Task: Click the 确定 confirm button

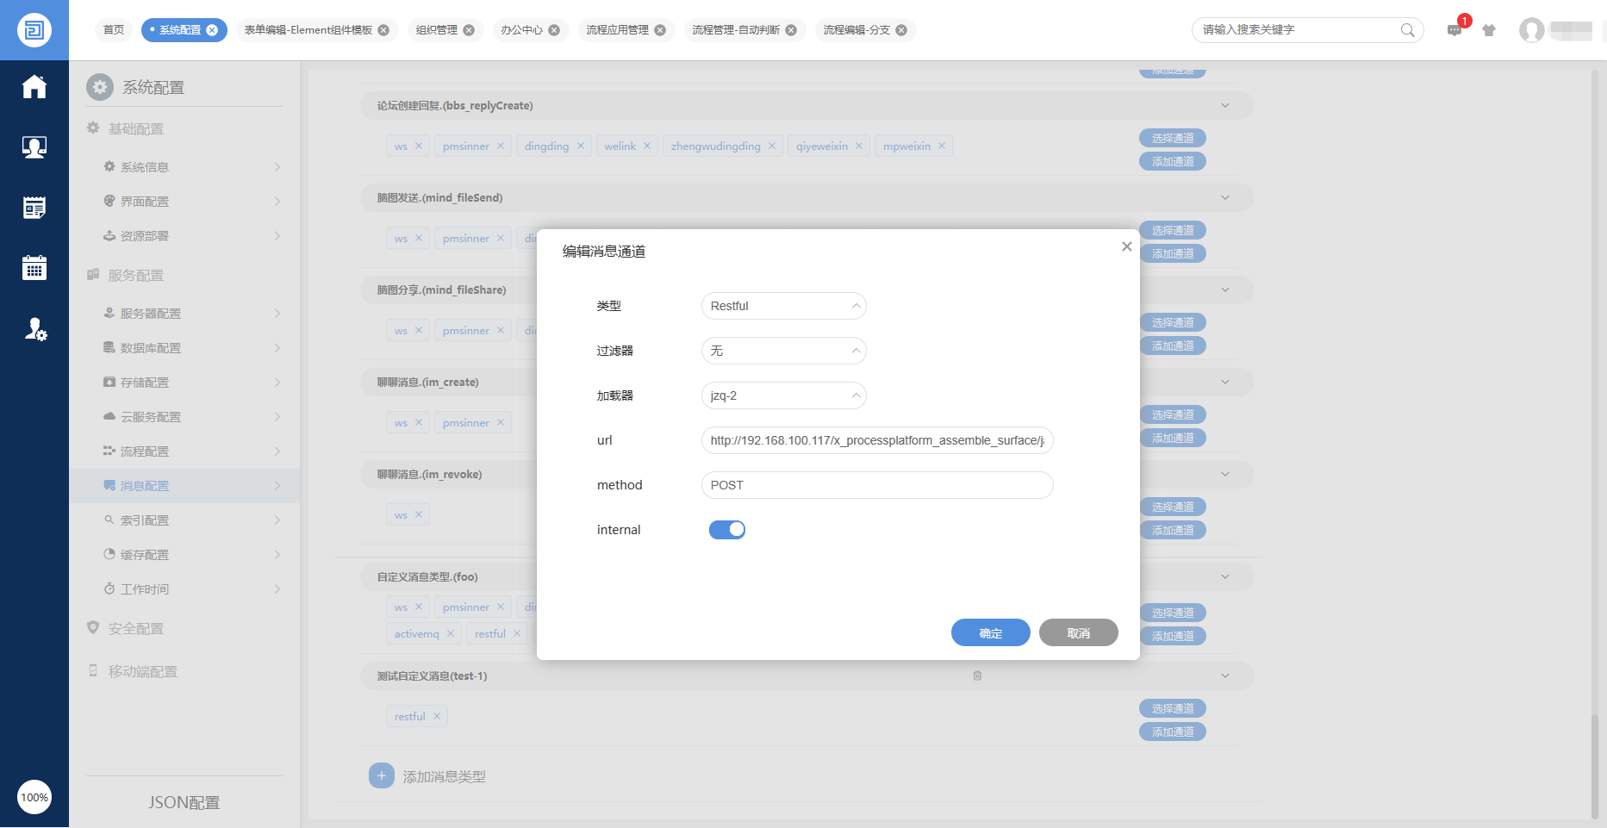Action: pyautogui.click(x=991, y=632)
